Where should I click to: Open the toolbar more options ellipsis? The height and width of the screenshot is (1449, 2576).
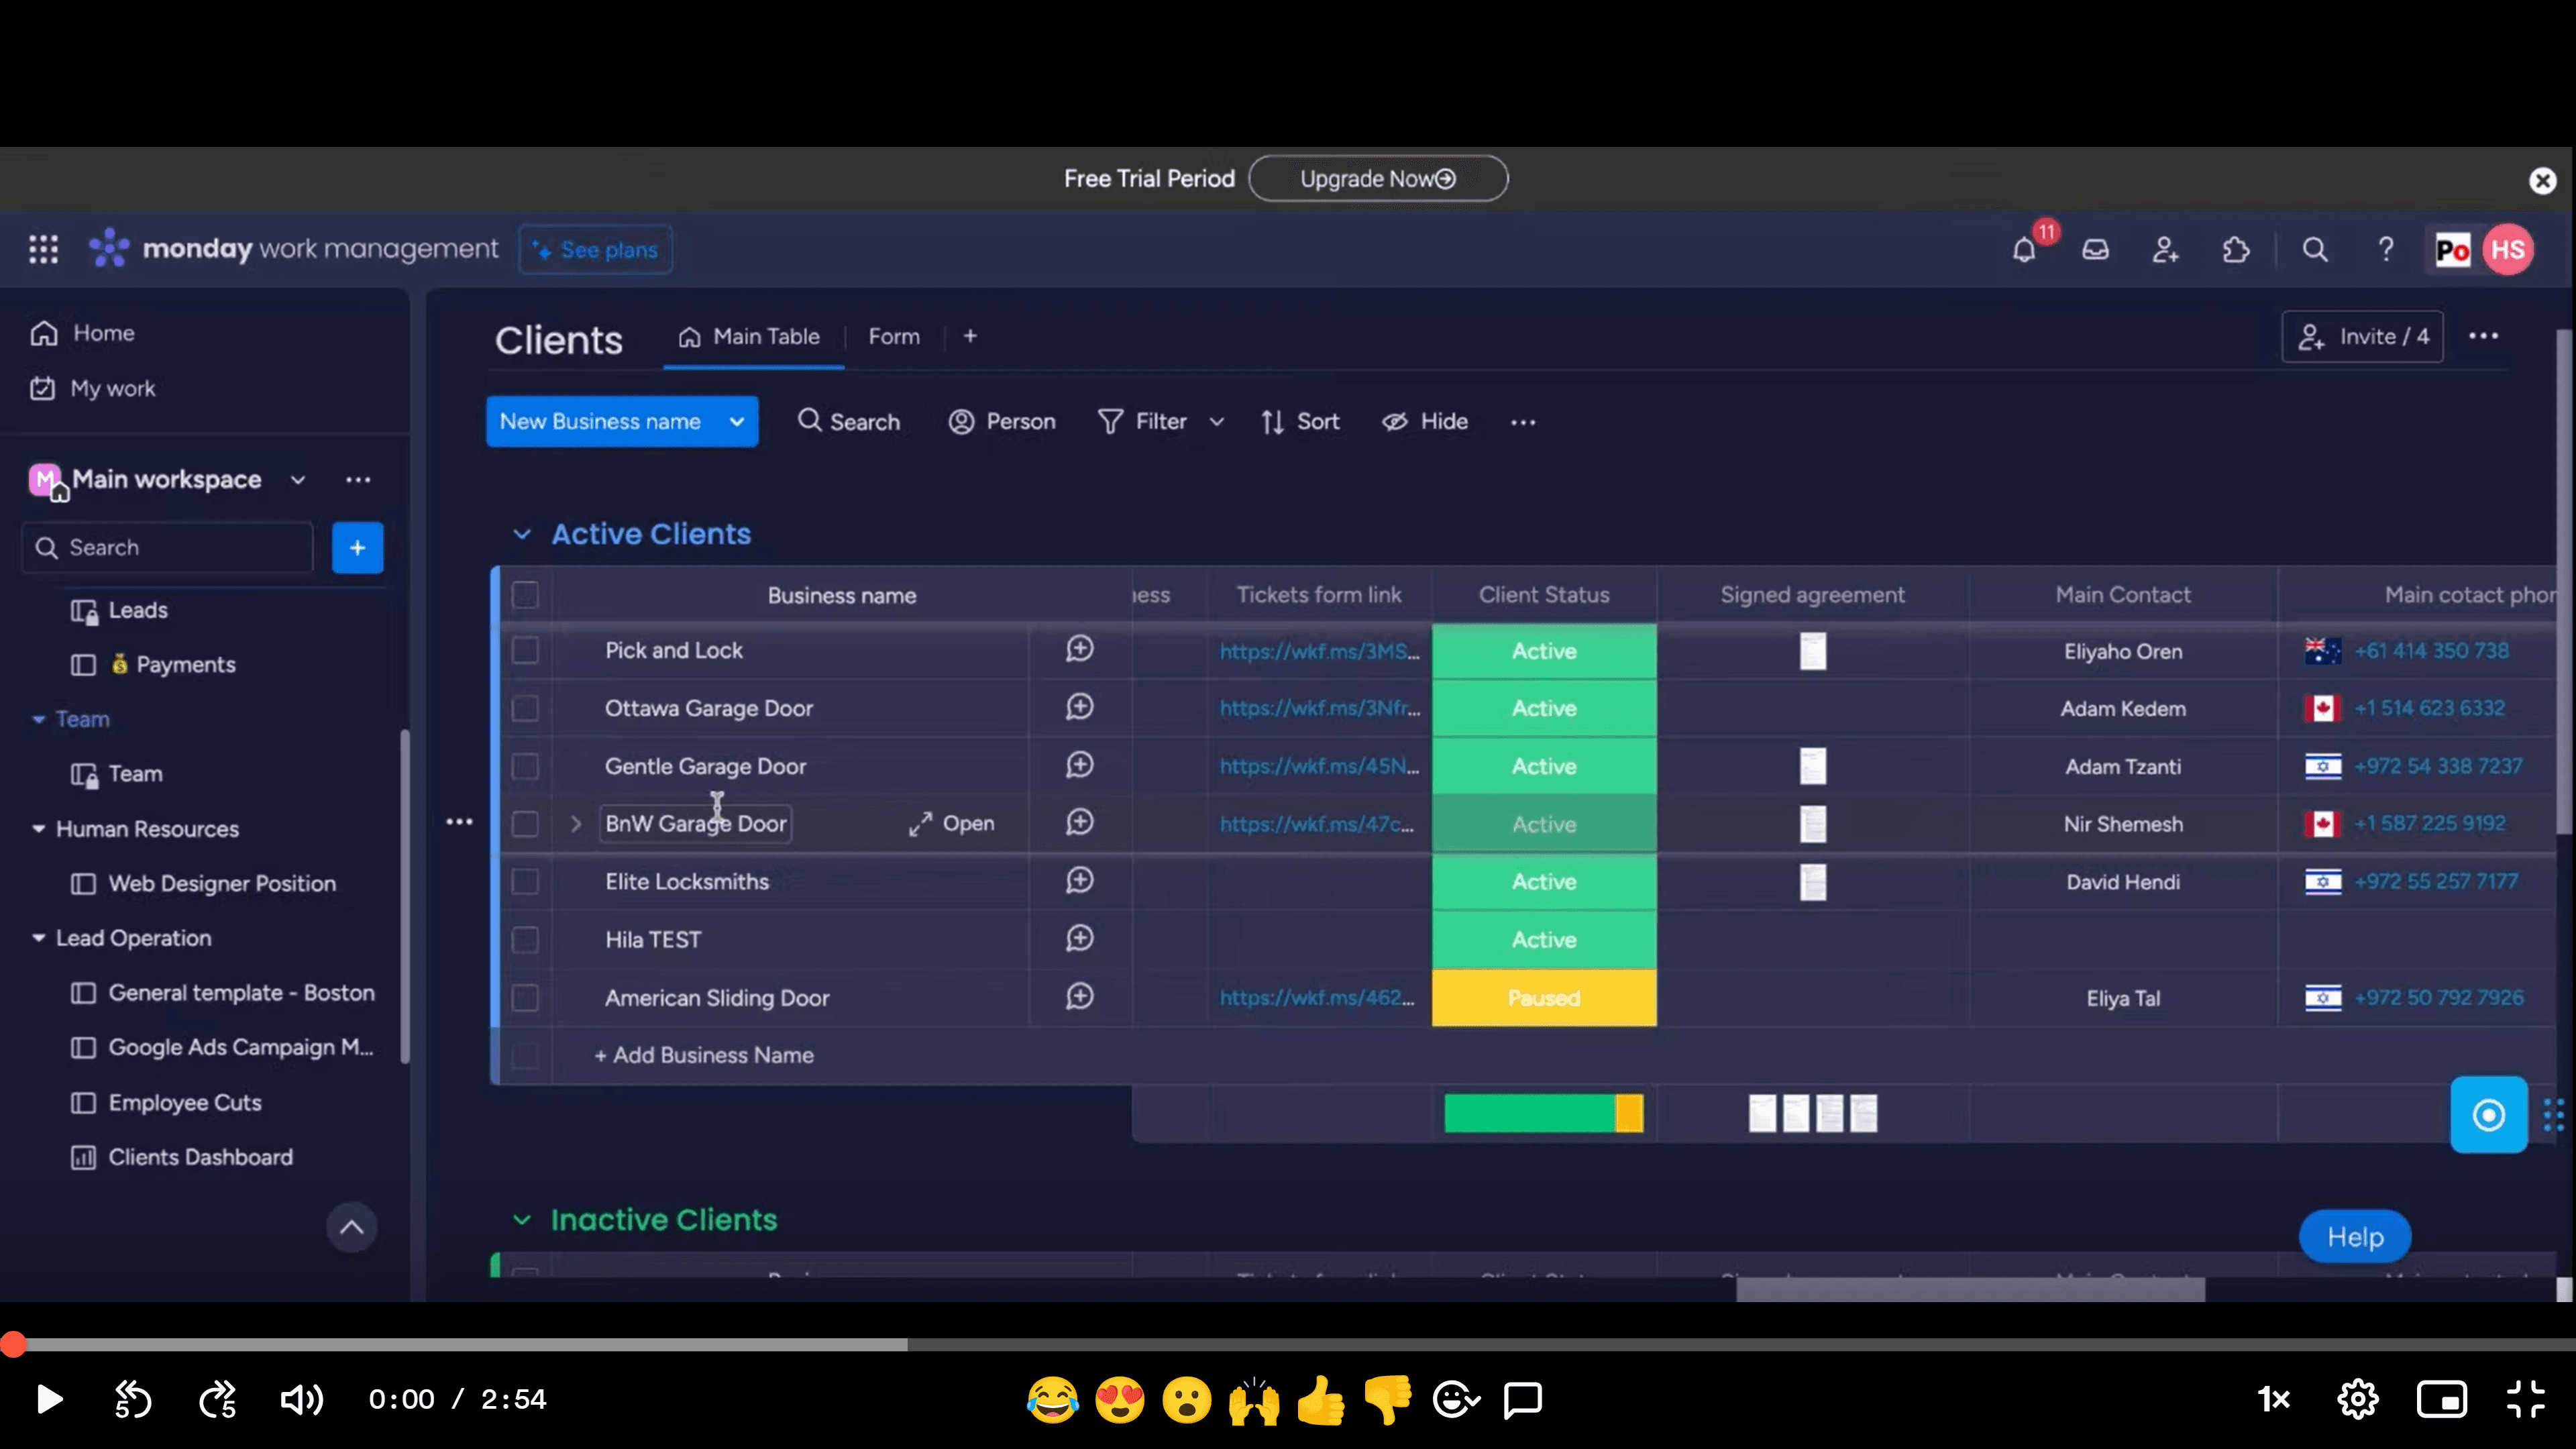[1522, 422]
